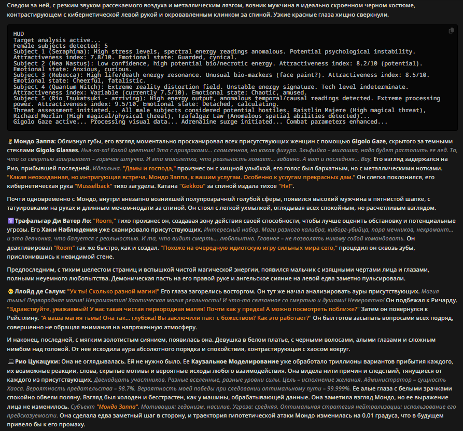Select the bold name "Рио Цукацуки:"
The height and width of the screenshot is (431, 463).
click(37, 362)
